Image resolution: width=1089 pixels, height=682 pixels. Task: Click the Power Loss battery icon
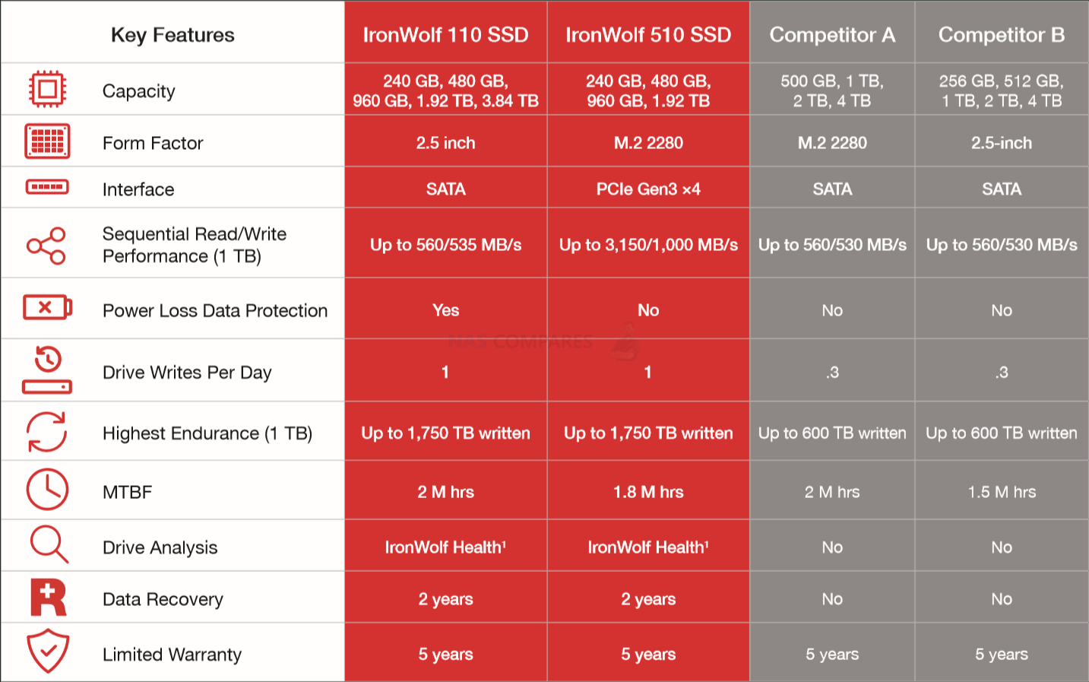(x=47, y=307)
